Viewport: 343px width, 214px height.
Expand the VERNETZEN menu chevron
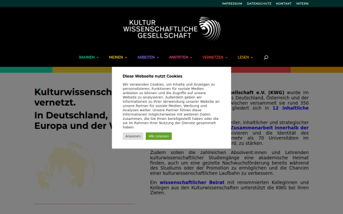(x=226, y=58)
